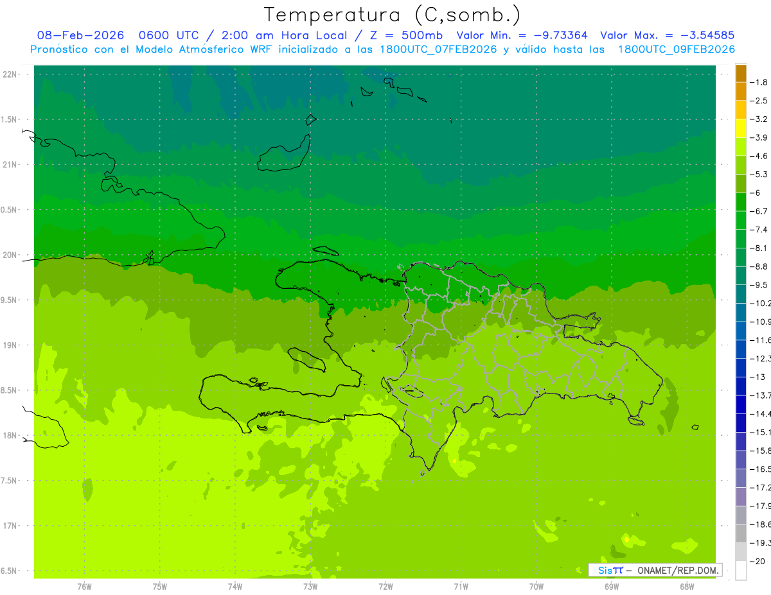
Task: Click the 75W longitude axis label
Action: pos(160,586)
